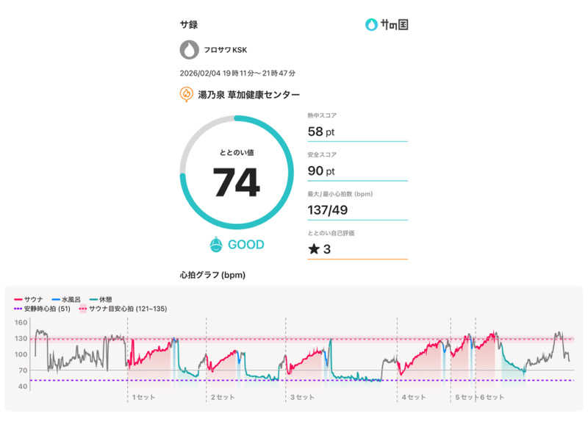This screenshot has width=588, height=430.
Task: Select the 6セット marker on graph
Action: tap(492, 397)
